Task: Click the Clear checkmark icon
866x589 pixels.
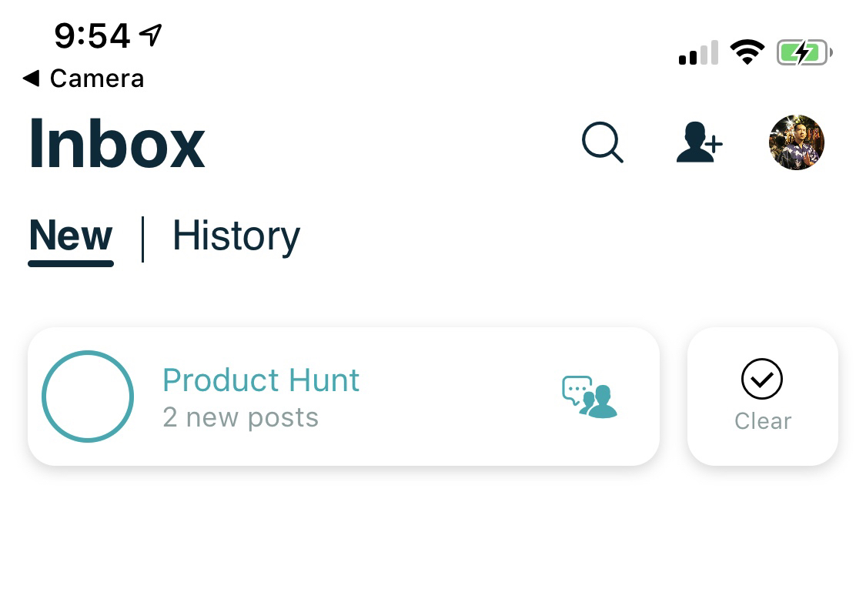Action: [x=762, y=379]
